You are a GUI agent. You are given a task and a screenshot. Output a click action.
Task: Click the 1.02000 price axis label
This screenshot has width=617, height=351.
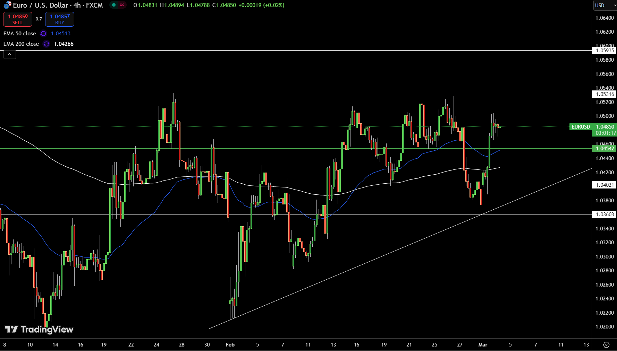(x=605, y=327)
